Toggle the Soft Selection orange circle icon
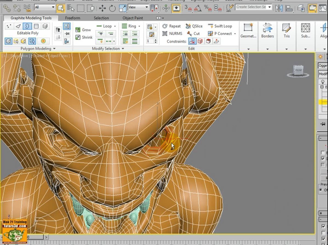 (x=43, y=41)
